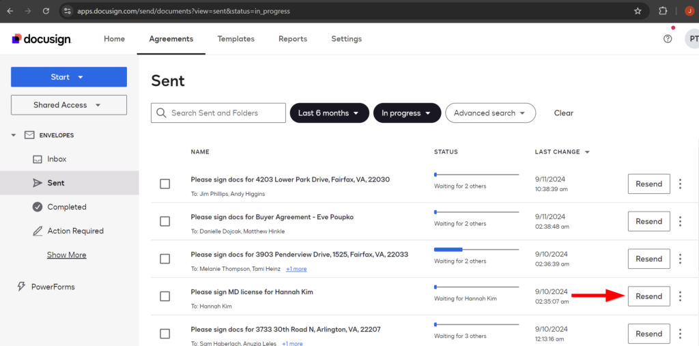The image size is (699, 346).
Task: Open the browser extensions puzzle icon
Action: click(x=663, y=11)
